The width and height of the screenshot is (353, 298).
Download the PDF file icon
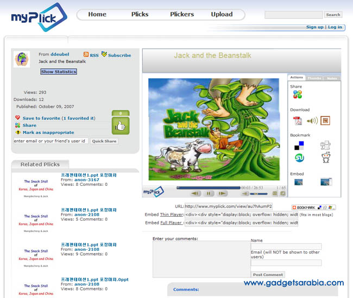pyautogui.click(x=298, y=121)
